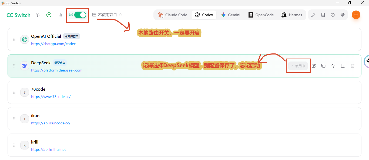Click the ikun row drag handle
The height and width of the screenshot is (160, 369).
(x=14, y=119)
